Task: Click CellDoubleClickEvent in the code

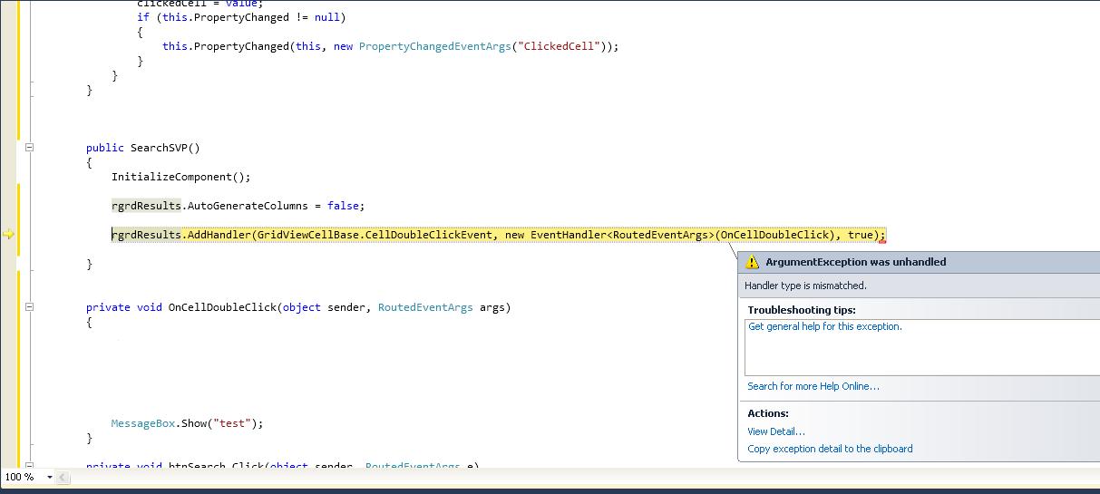Action: click(429, 235)
